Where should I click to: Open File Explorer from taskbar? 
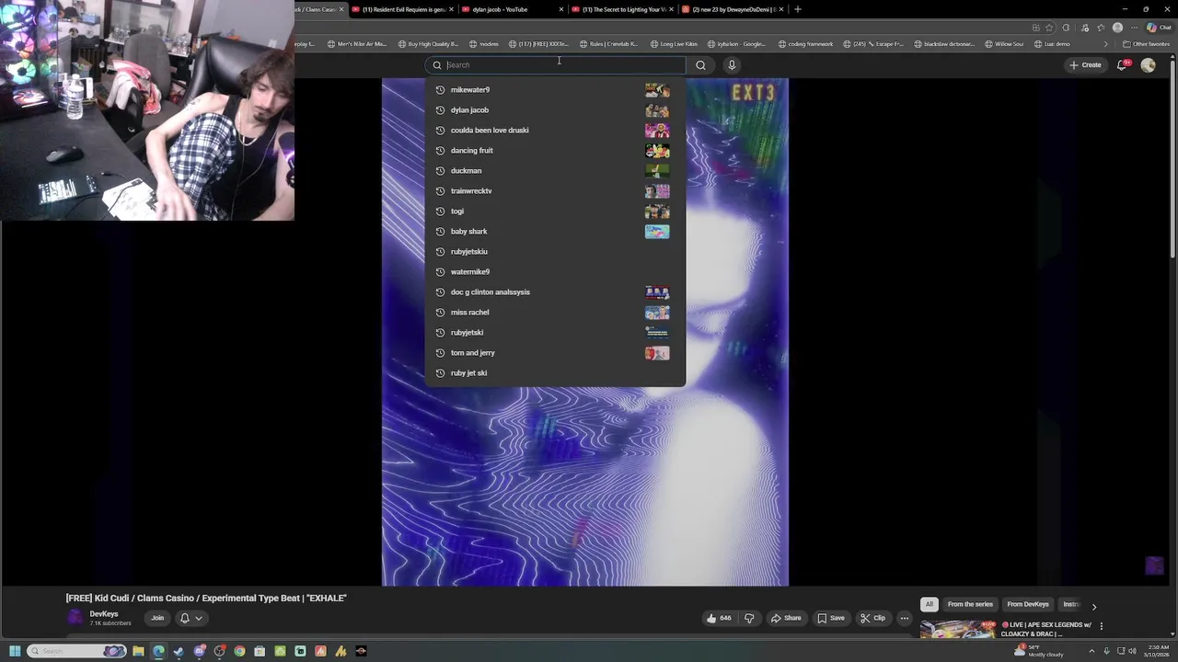coord(138,651)
